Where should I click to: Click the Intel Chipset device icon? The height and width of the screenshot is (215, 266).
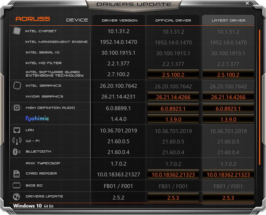point(17,31)
